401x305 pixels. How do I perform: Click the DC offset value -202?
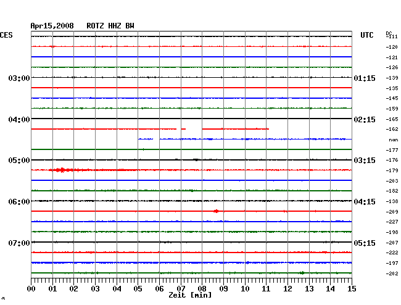pos(392,274)
